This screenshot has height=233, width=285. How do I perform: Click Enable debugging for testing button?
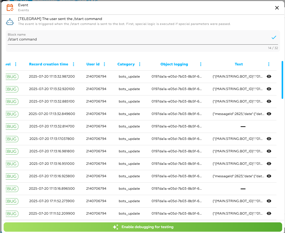pyautogui.click(x=143, y=227)
